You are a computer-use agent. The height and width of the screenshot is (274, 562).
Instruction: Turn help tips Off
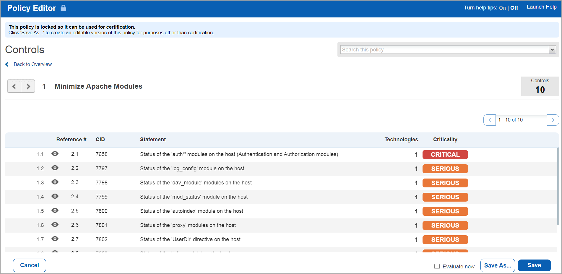coord(514,8)
